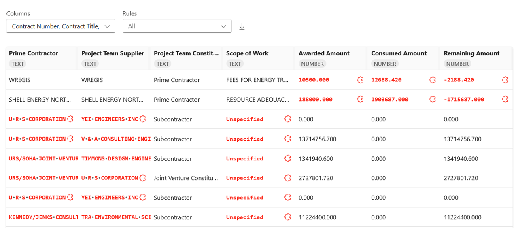Click the download icon beside Rules dropdown
Viewport: 518px width, 228px height.
(242, 26)
